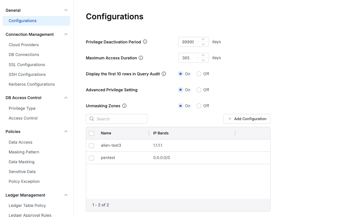Click into the Maximum Access Duration field
Image resolution: width=346 pixels, height=217 pixels.
(188, 58)
